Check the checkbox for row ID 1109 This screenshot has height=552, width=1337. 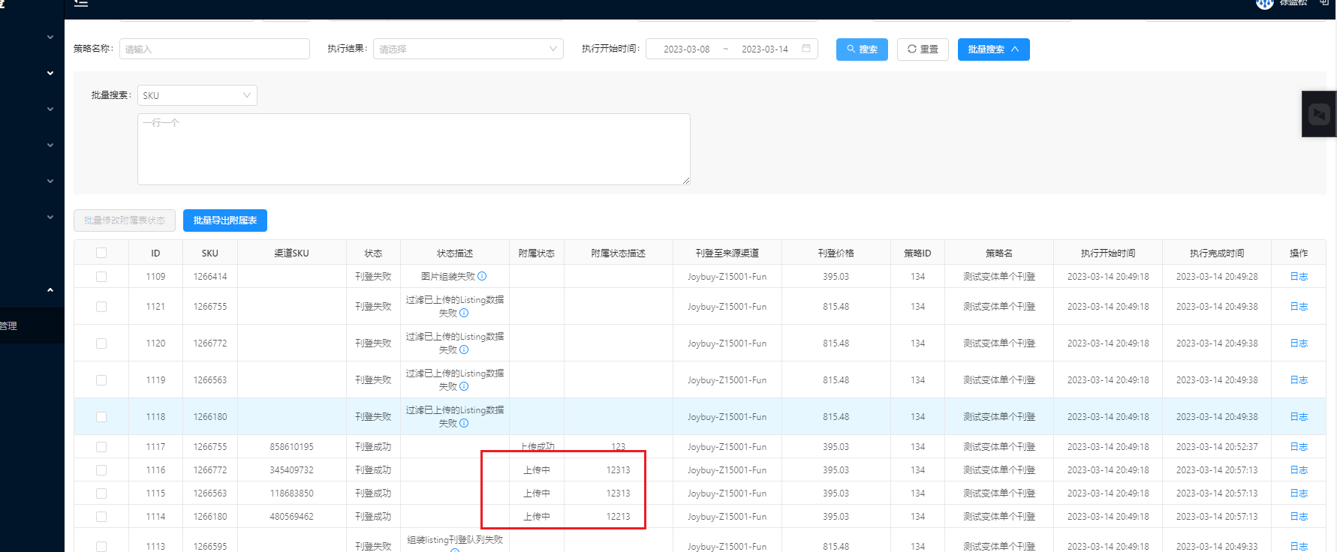pos(101,277)
